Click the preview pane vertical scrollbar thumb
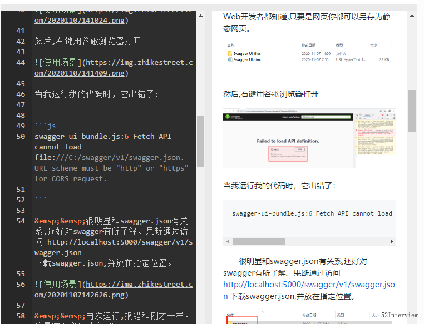The height and width of the screenshot is (324, 424). tap(412, 111)
